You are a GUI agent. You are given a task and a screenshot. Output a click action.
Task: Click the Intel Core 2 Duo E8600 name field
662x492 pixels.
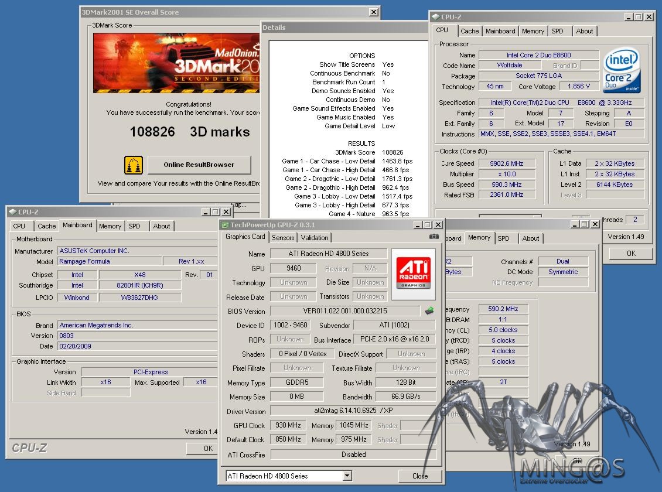(x=539, y=55)
